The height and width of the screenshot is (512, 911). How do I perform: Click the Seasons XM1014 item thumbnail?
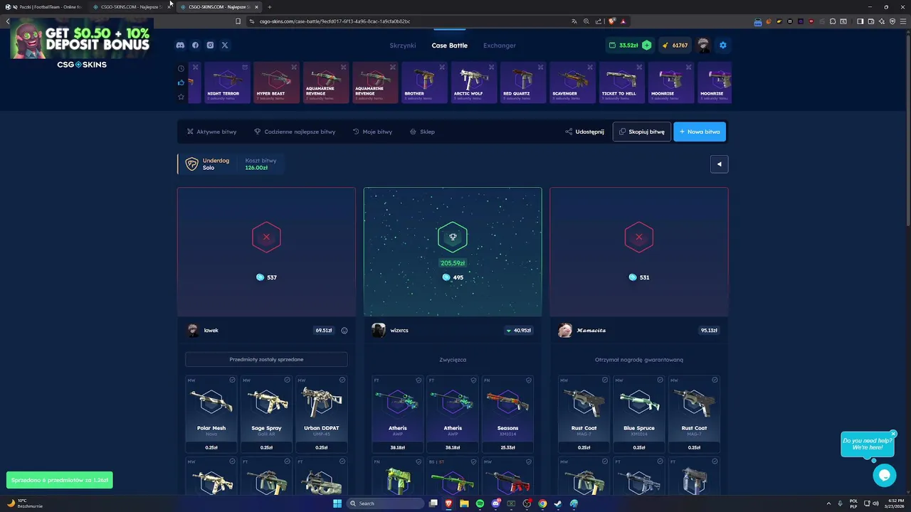[x=508, y=403]
